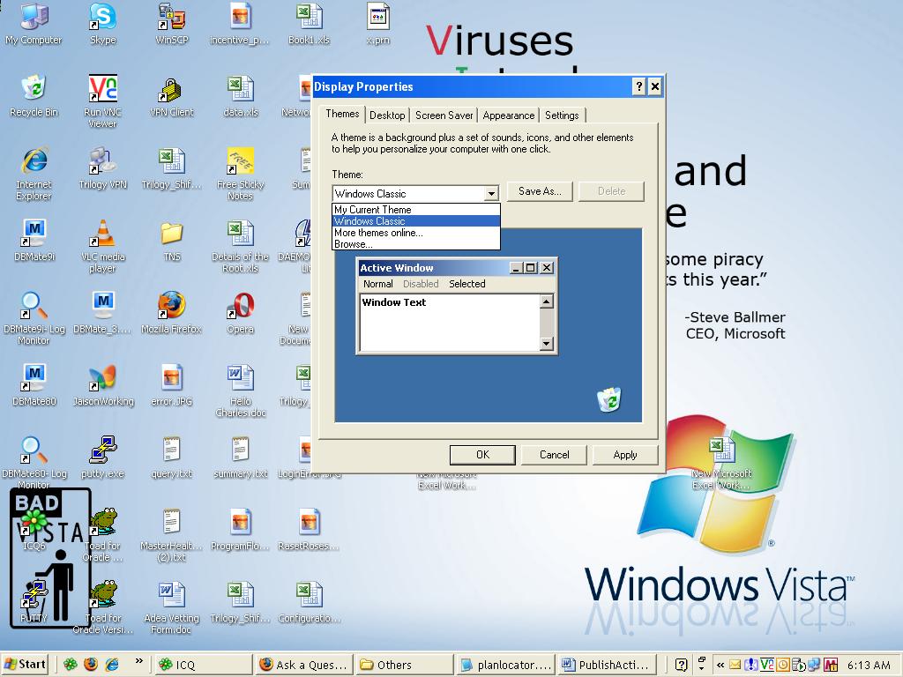903x677 pixels.
Task: Click the system clock showing 6:13 AM
Action: pyautogui.click(x=869, y=665)
